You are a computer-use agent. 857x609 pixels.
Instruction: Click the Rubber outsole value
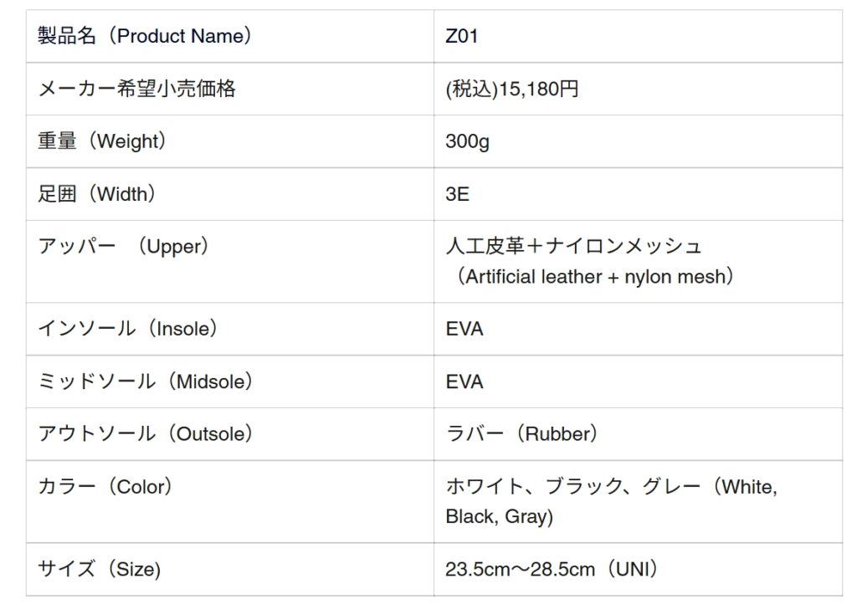pyautogui.click(x=522, y=434)
